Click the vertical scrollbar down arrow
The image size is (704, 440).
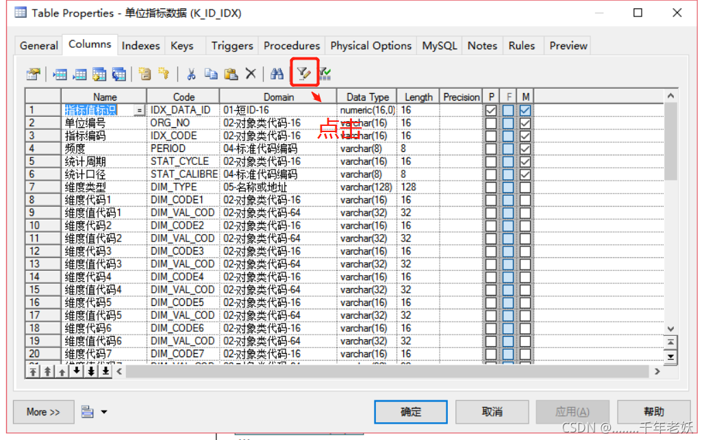[x=670, y=328]
